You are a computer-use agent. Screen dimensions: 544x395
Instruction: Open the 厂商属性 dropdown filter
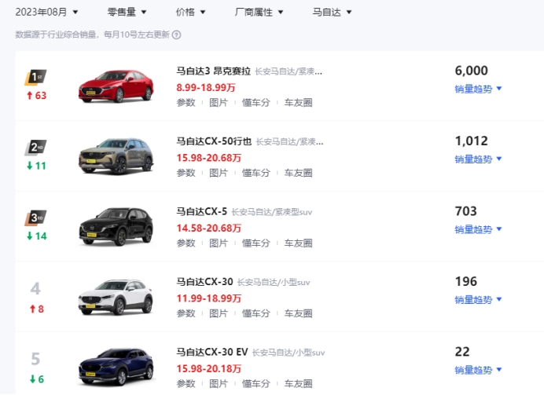[x=259, y=12]
